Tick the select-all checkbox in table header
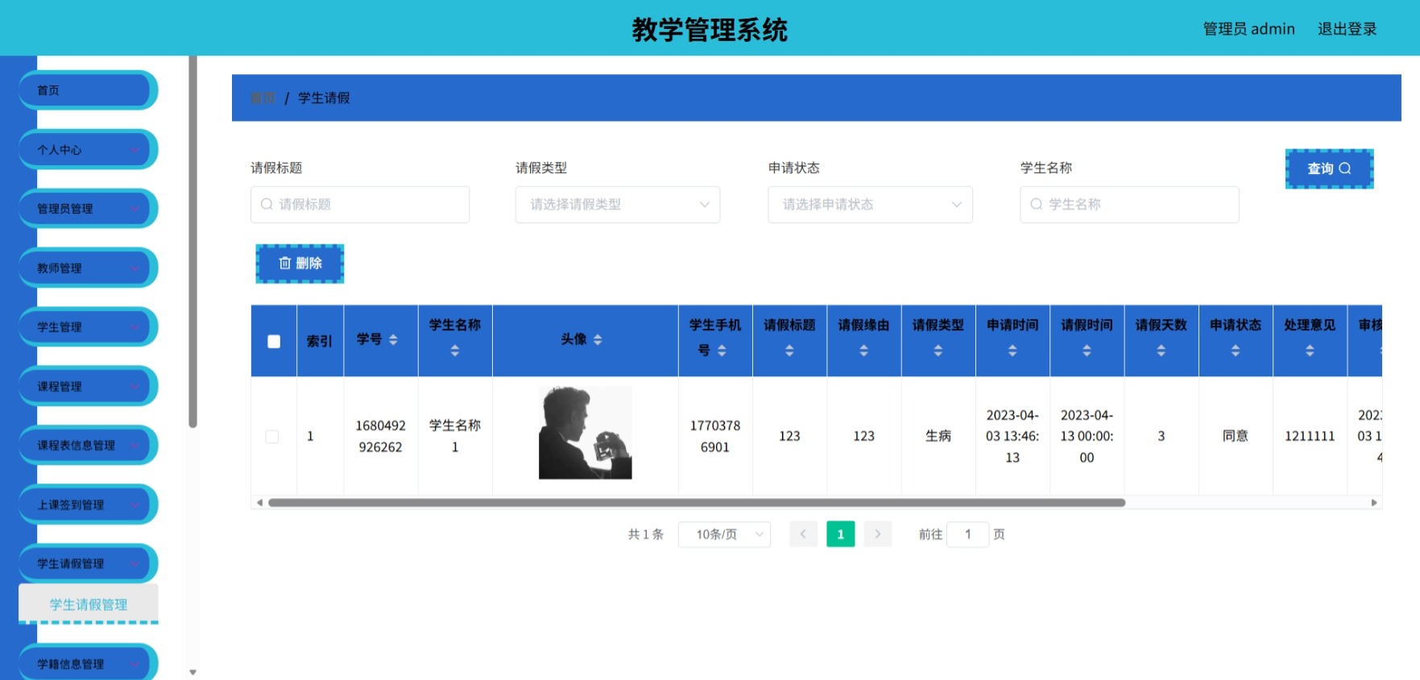 click(274, 342)
